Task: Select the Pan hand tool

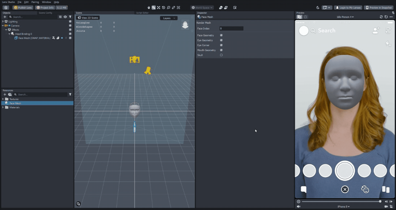Action: [149, 8]
